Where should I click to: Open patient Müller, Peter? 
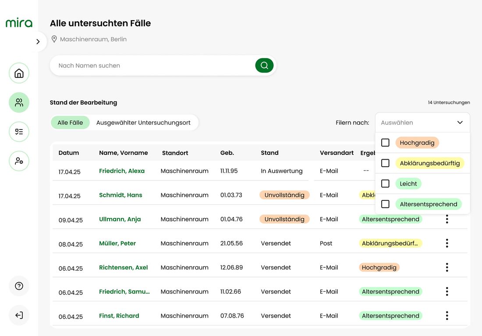coord(117,243)
